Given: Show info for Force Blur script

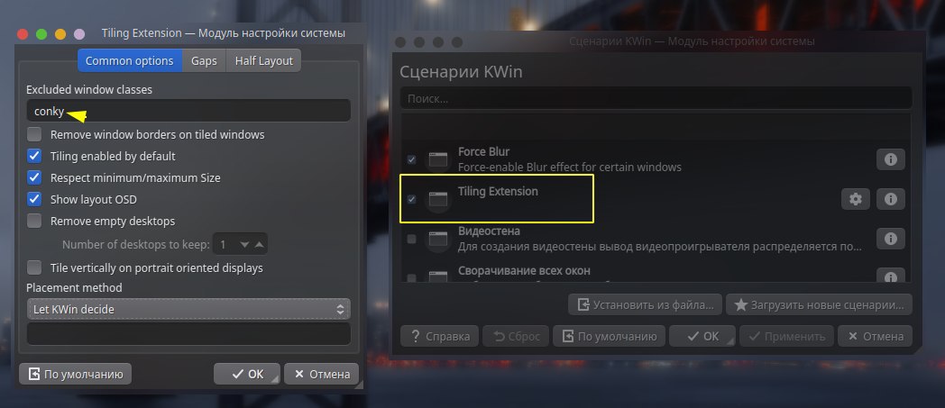Looking at the screenshot, I should [890, 159].
